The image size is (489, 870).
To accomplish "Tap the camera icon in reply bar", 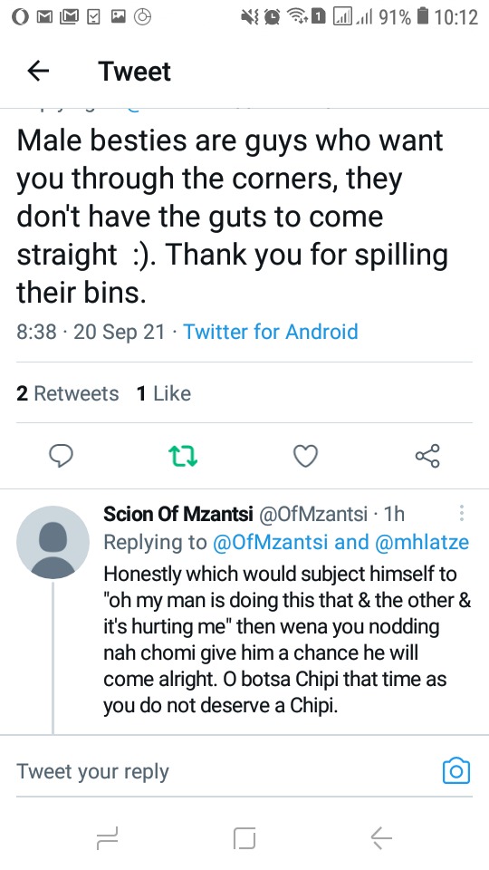I will 456,770.
